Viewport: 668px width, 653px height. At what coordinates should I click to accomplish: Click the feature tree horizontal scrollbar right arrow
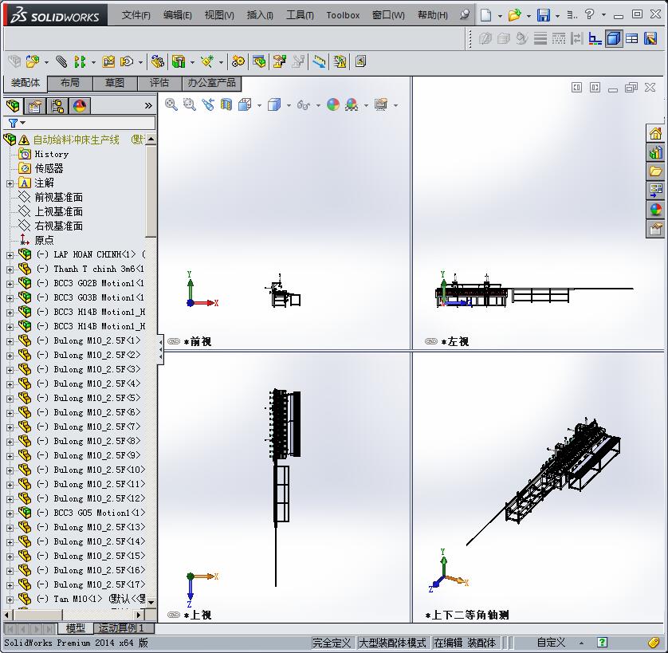click(139, 615)
